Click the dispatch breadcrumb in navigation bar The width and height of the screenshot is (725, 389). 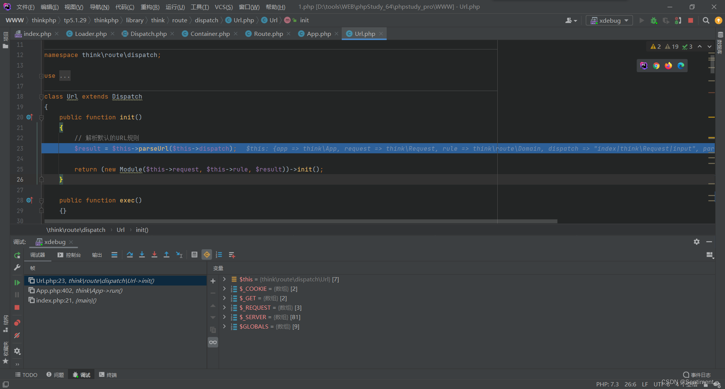(x=207, y=20)
